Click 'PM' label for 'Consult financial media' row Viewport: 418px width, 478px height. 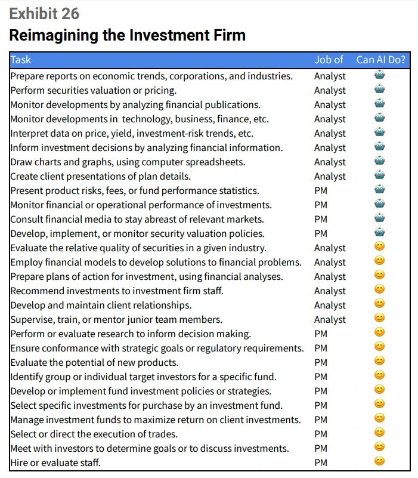(321, 219)
